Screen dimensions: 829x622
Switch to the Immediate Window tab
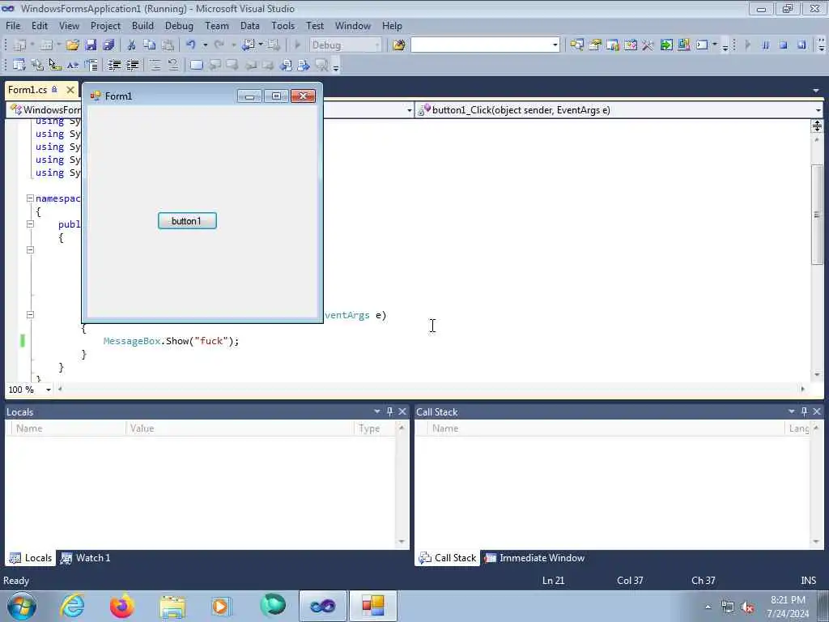coord(535,558)
